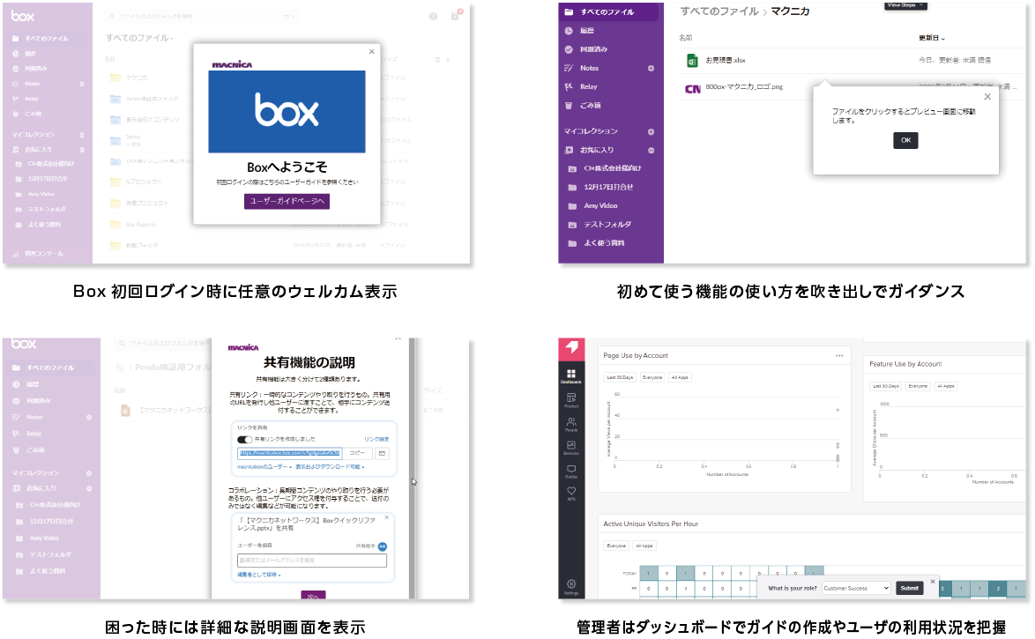1035x639 pixels.
Task: Open Everyone filter on Feature Use by Account
Action: coord(918,386)
